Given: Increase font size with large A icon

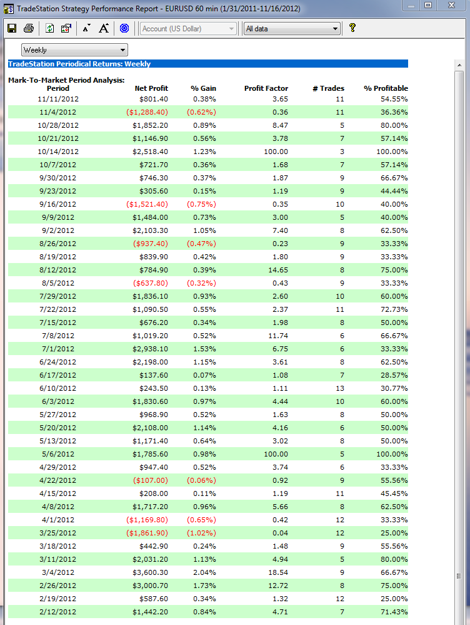Looking at the screenshot, I should tap(104, 28).
